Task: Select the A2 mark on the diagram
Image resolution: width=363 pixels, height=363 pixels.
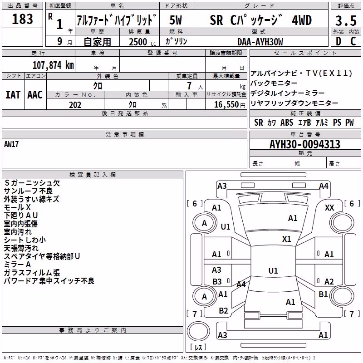Action: click(329, 282)
